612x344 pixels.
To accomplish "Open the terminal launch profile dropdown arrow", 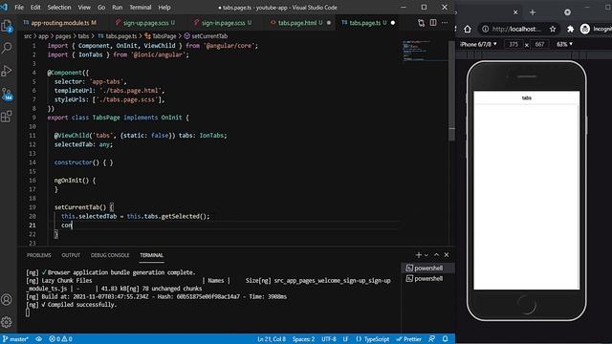I will click(x=426, y=255).
